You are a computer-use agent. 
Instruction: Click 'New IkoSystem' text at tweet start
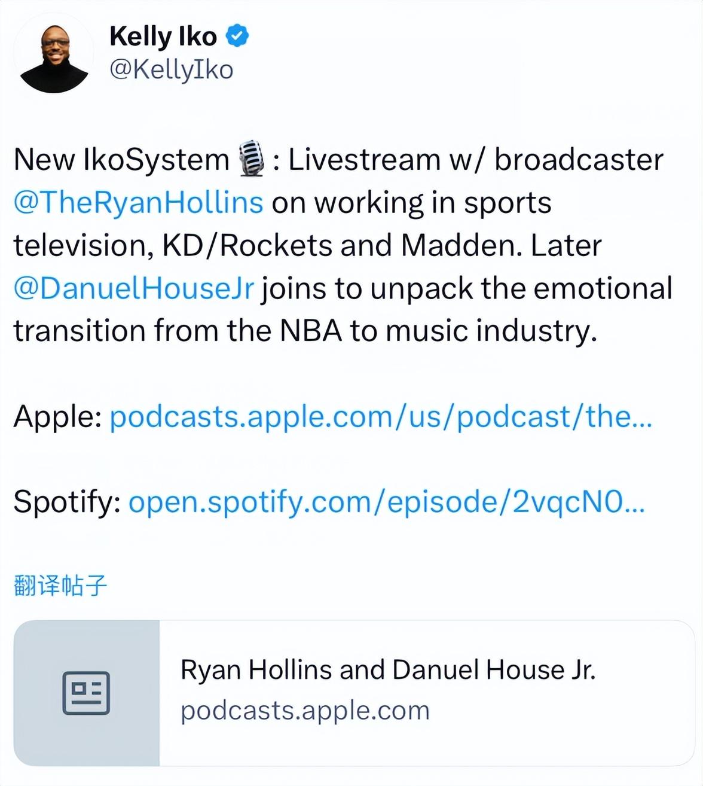[x=121, y=160]
